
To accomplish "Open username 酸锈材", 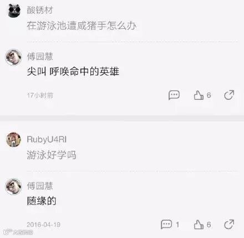I will click(40, 10).
